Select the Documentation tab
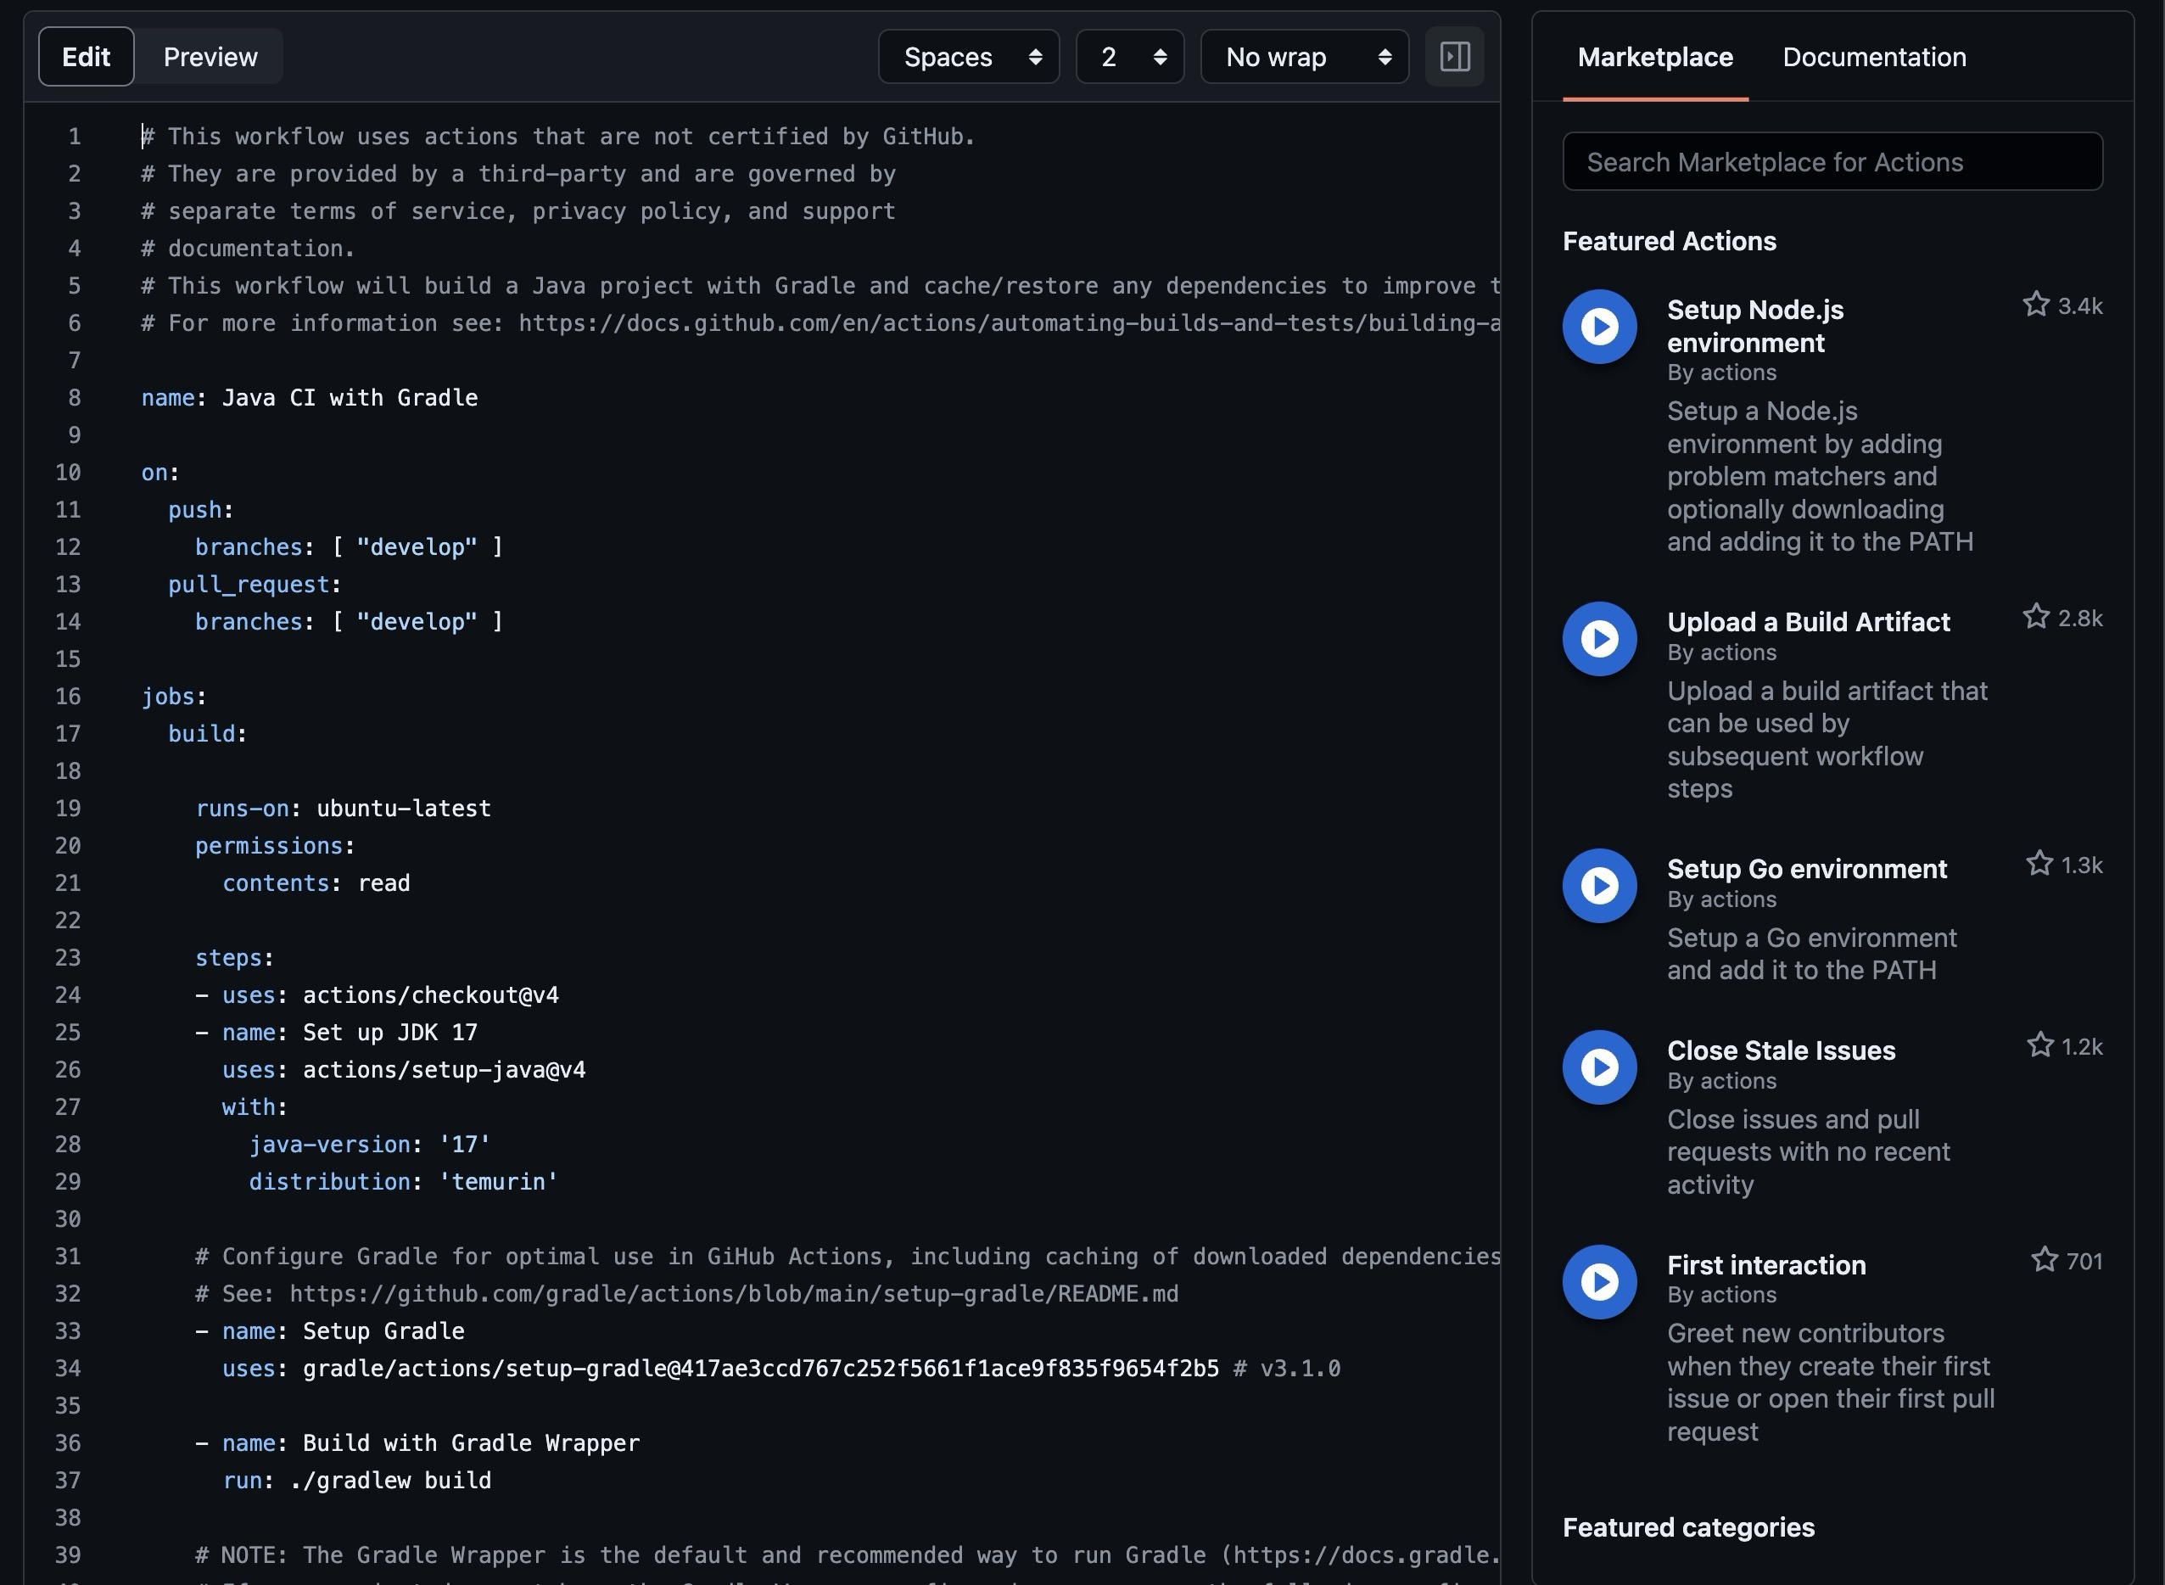The height and width of the screenshot is (1585, 2165). 1874,57
